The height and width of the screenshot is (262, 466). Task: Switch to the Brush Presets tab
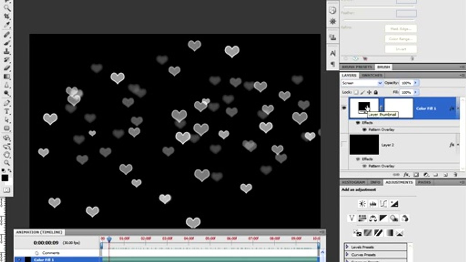click(357, 67)
